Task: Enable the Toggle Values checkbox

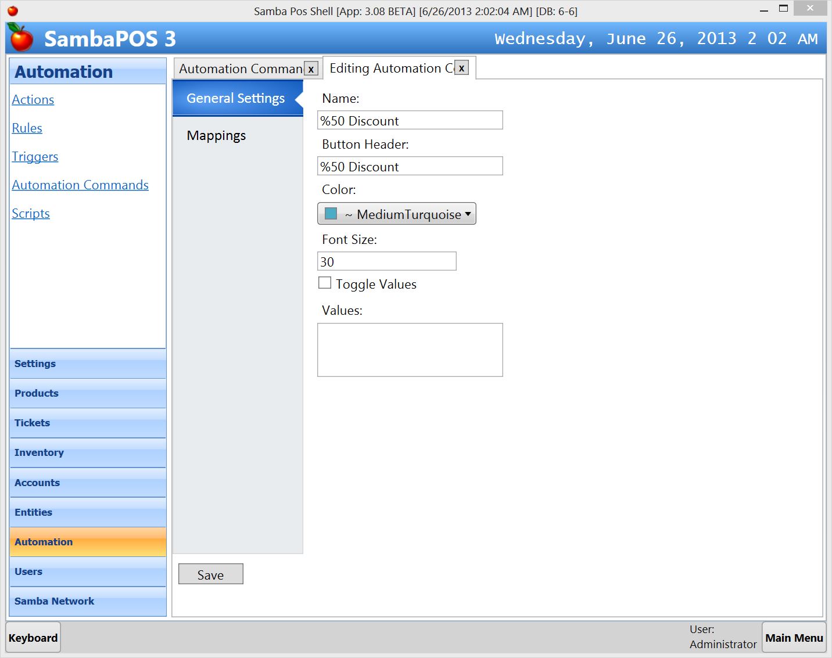Action: click(325, 283)
